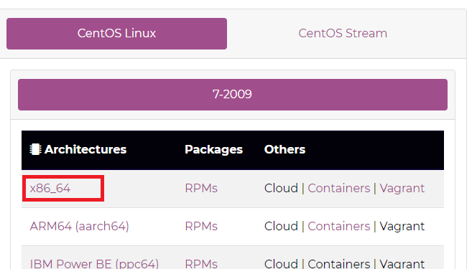Click the chip icon beside Architectures
The height and width of the screenshot is (269, 472).
click(x=35, y=149)
